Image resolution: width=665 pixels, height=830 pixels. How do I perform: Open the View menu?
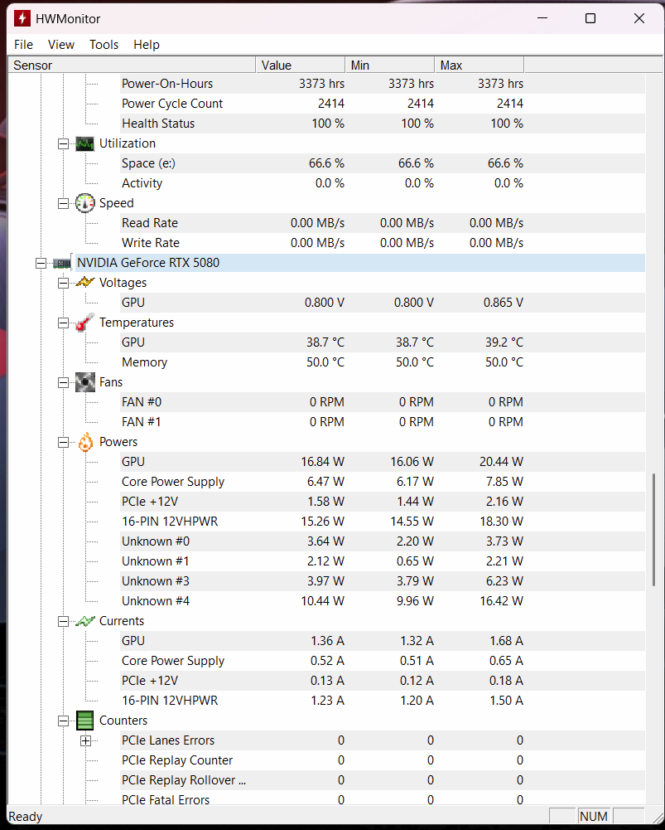(x=61, y=45)
